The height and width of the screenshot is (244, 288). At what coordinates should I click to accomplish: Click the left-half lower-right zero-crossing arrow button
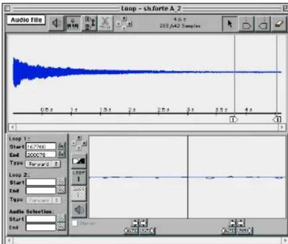(x=147, y=231)
